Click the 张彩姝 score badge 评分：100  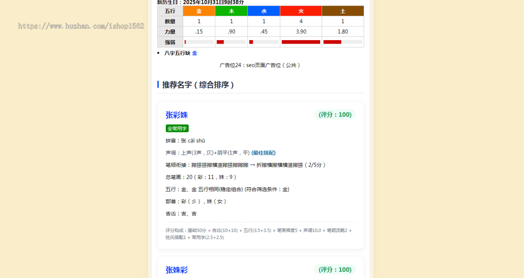tap(335, 115)
